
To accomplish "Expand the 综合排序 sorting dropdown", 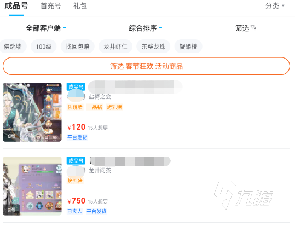I will coord(145,28).
